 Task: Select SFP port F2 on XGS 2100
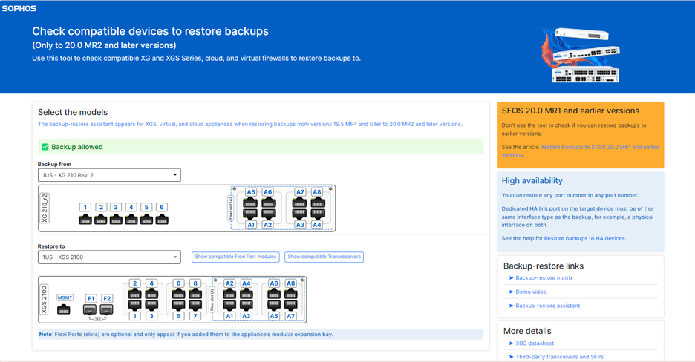point(106,309)
